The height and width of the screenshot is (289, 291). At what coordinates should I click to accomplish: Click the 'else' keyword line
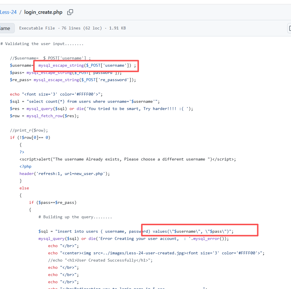[24, 188]
